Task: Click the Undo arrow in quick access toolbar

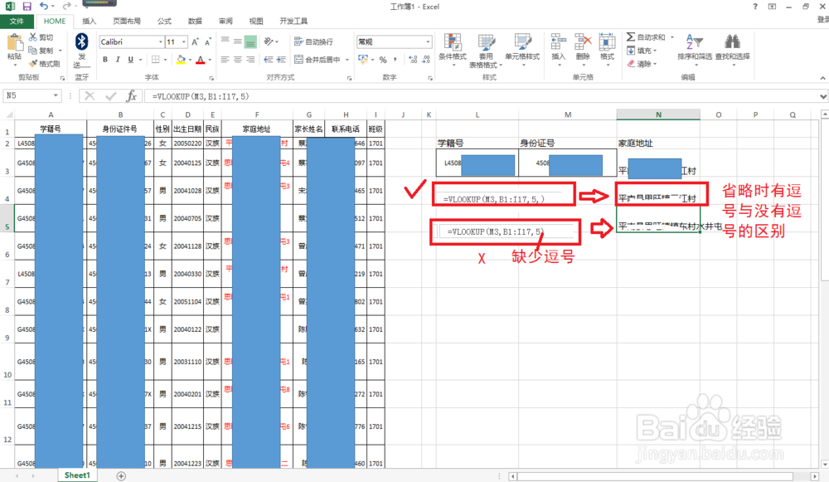Action: pyautogui.click(x=43, y=7)
